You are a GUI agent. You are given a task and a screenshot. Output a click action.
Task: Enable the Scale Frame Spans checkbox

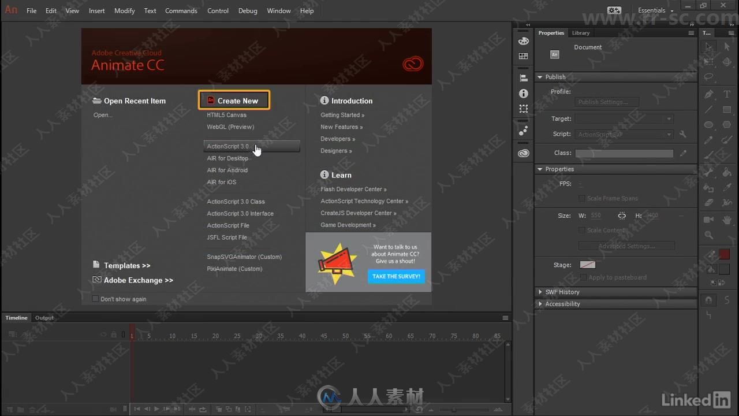point(582,198)
